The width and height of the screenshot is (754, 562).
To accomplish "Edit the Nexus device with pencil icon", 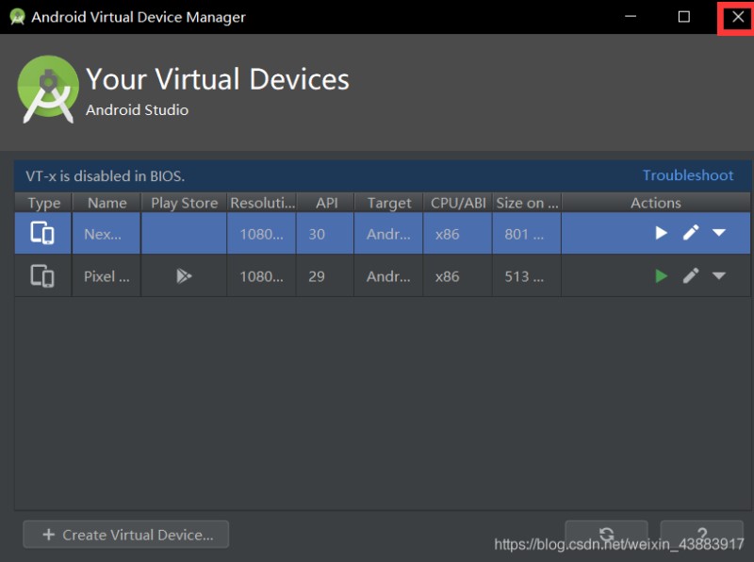I will point(691,233).
